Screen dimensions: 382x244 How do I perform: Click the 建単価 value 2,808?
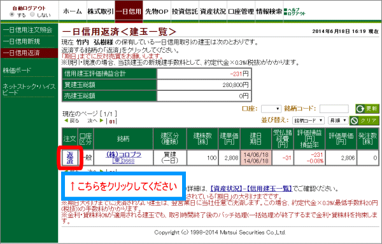pos(232,158)
